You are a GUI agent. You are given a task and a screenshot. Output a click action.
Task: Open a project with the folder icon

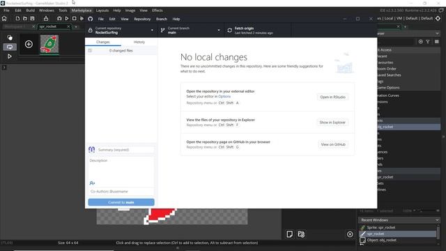pos(25,19)
